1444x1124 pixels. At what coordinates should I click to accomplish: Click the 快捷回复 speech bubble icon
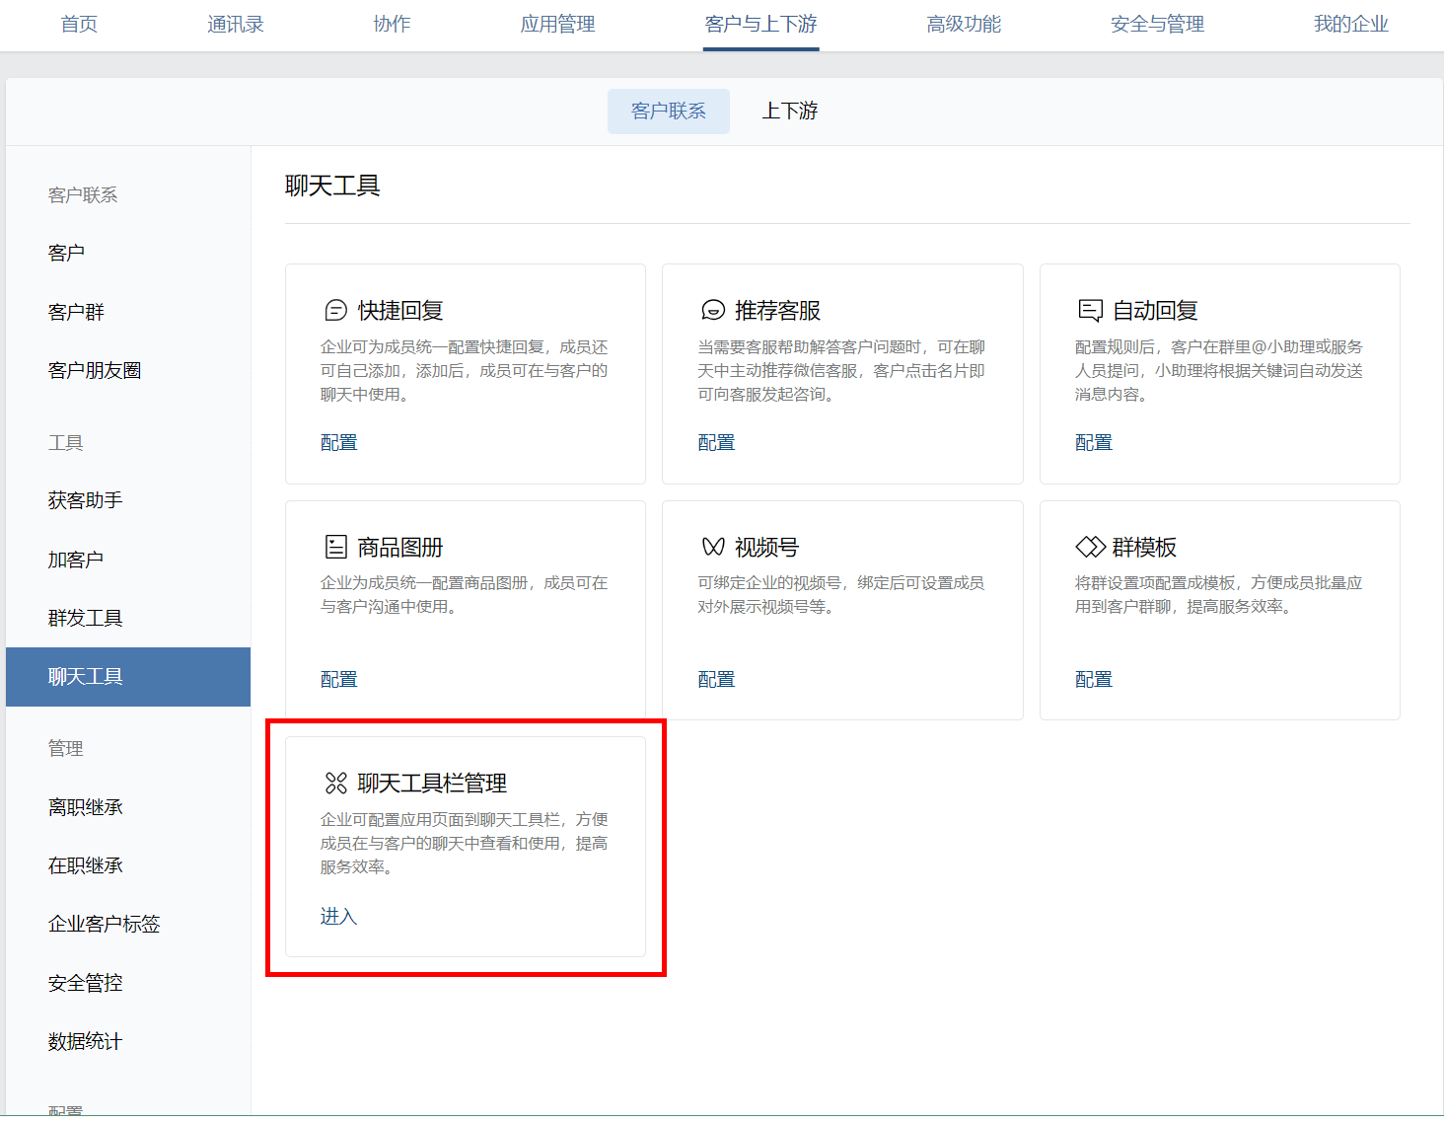[335, 311]
